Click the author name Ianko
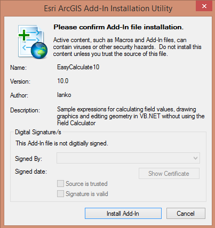This screenshot has width=215, height=228. tap(64, 95)
